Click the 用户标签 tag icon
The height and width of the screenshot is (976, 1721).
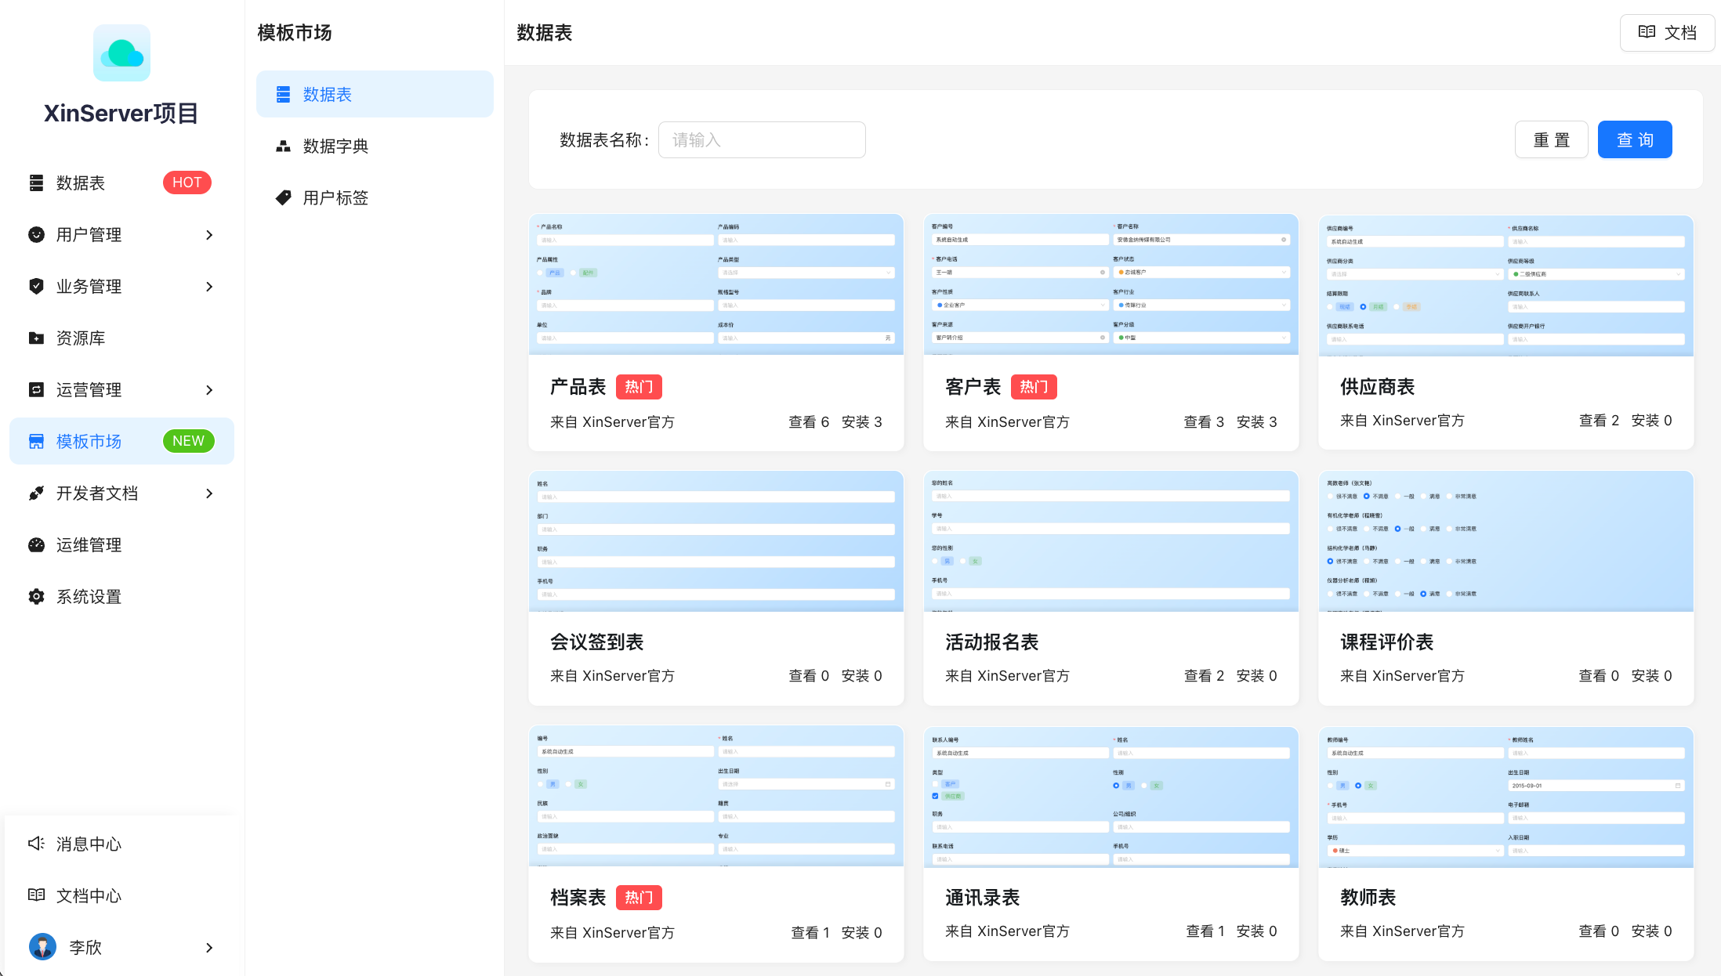[x=283, y=197]
